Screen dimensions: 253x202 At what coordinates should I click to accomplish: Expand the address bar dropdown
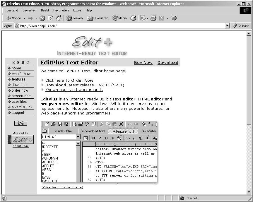[227, 26]
